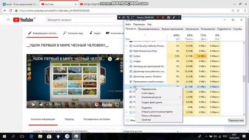Launch Edge from the taskbar
The image size is (249, 140).
pyautogui.click(x=31, y=136)
